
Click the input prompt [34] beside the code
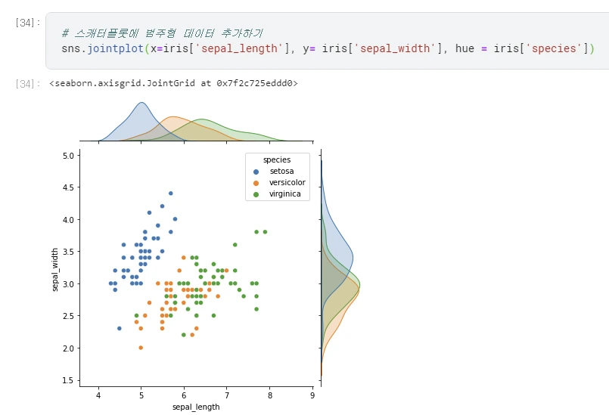27,23
